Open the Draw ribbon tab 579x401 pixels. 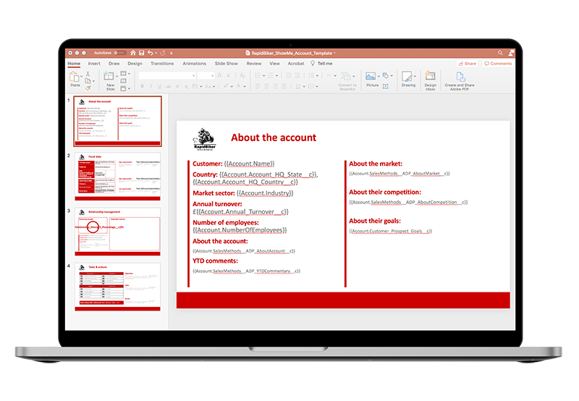point(114,64)
